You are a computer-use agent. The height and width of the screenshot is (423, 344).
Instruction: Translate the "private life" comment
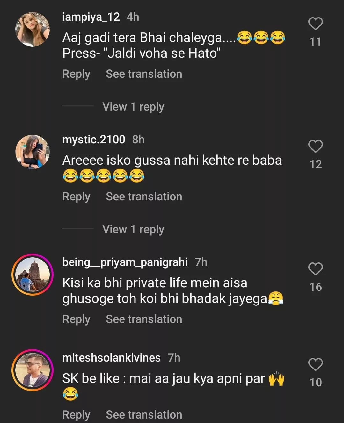coord(144,319)
